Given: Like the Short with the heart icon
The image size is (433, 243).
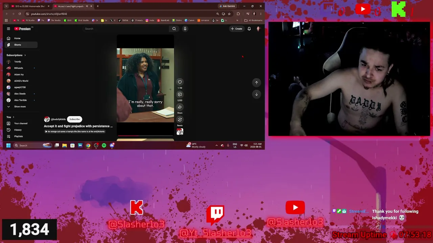Looking at the screenshot, I should pos(180,82).
